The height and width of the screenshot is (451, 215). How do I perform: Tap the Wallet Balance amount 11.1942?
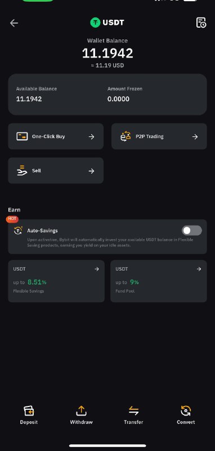107,53
